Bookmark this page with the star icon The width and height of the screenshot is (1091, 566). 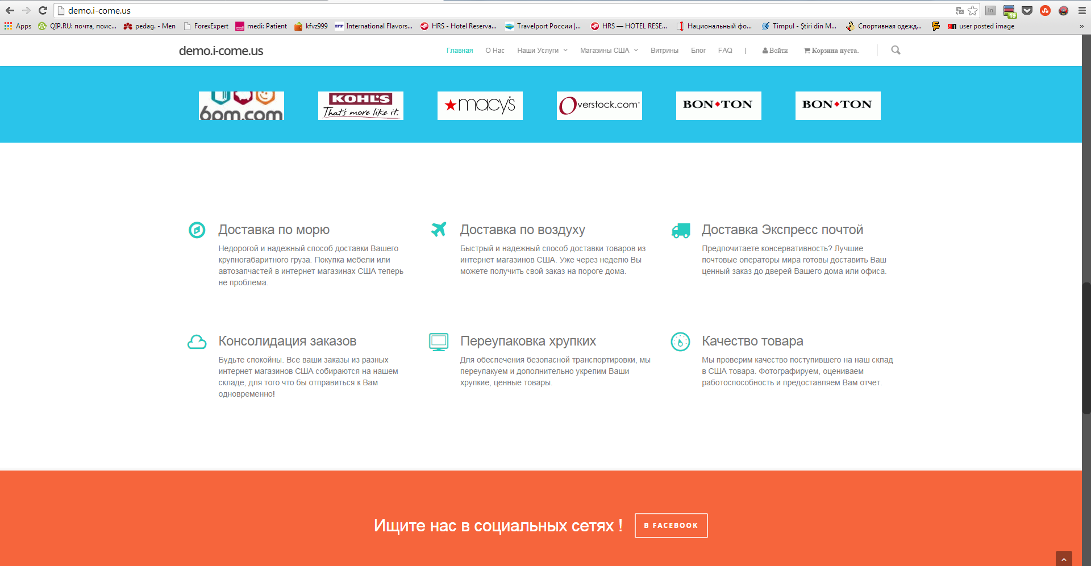coord(973,10)
